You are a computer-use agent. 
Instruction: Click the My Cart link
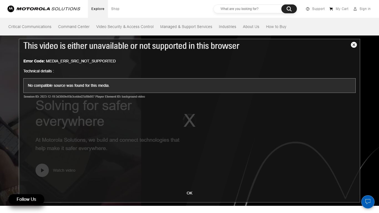click(x=342, y=9)
